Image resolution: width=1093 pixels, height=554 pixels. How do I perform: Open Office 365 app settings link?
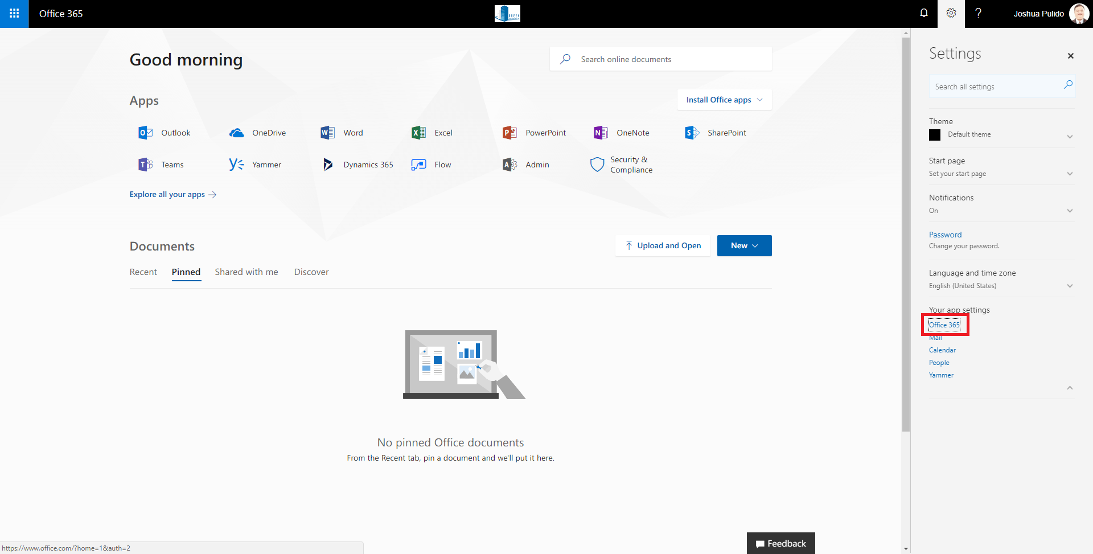click(944, 325)
